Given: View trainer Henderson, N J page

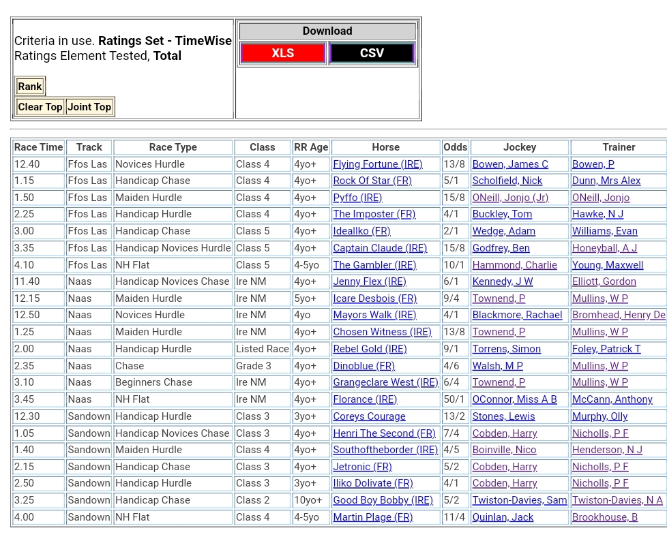Looking at the screenshot, I should tap(607, 450).
